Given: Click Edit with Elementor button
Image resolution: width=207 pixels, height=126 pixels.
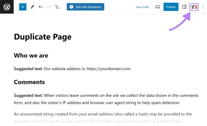Looking at the screenshot, I should (85, 7).
